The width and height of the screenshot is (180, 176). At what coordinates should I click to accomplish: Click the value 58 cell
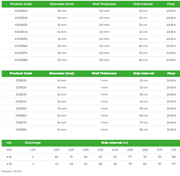(x=100, y=164)
